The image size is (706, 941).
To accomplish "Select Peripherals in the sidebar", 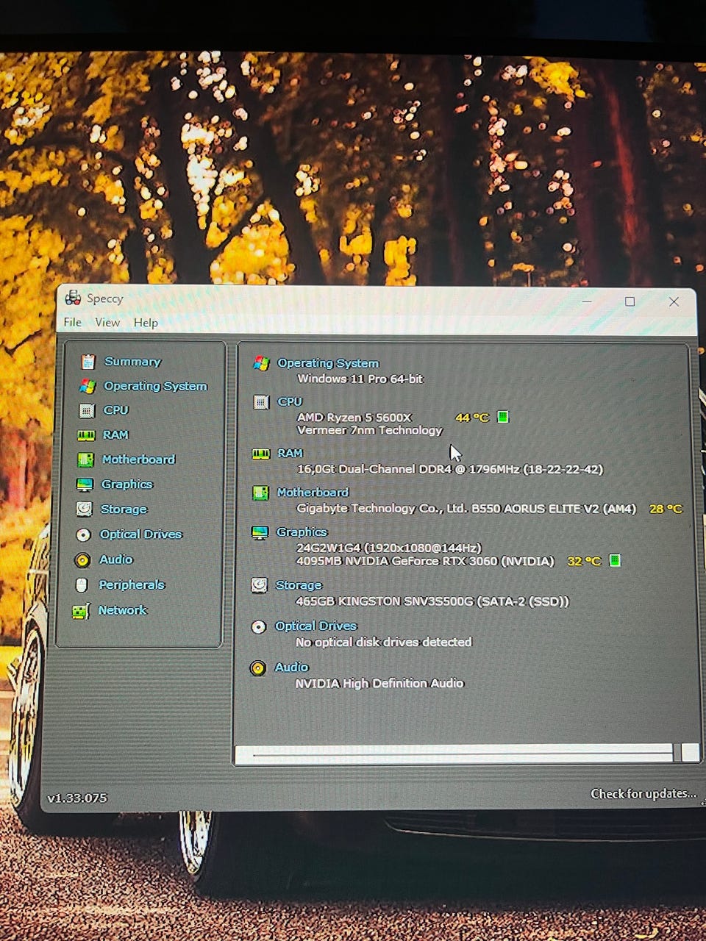I will 132,585.
